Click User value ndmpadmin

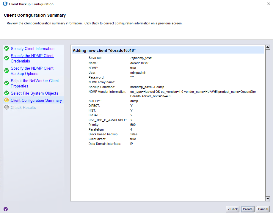[x=138, y=73]
